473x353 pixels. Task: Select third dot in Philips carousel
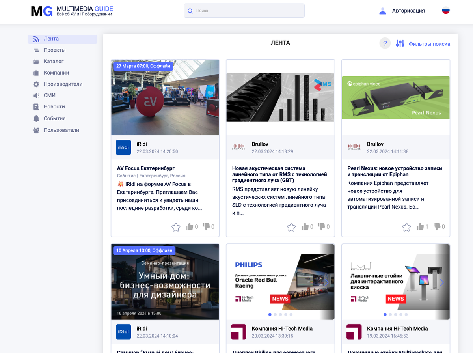point(280,314)
